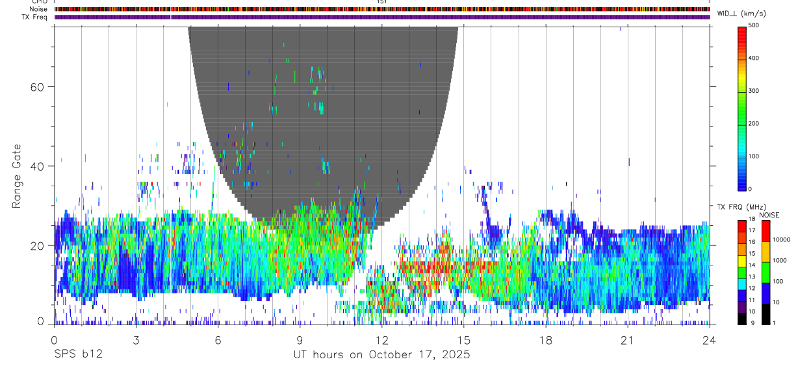Screen dimensions: 798x368
Task: Click the purple TX frequency strip along the top
Action: 382,17
